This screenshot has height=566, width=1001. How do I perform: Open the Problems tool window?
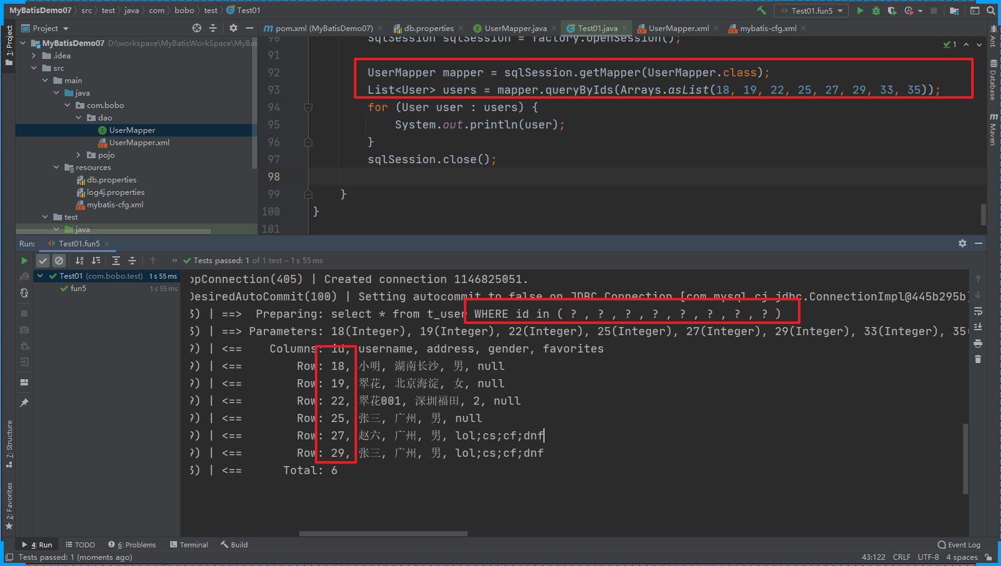tap(132, 545)
